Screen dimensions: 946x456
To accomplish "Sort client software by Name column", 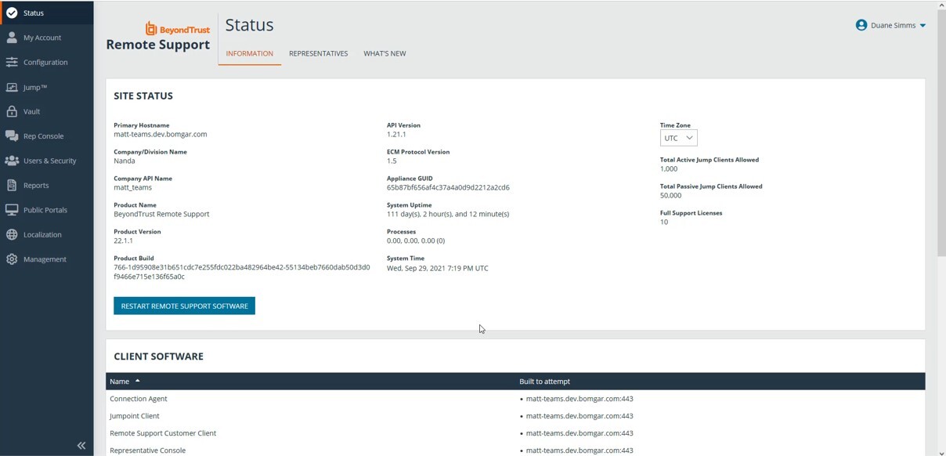I will [120, 382].
